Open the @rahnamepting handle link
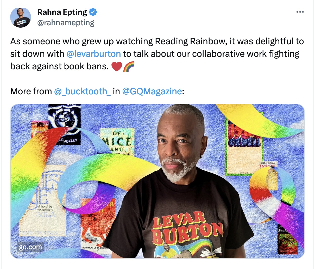The width and height of the screenshot is (315, 269). pyautogui.click(x=66, y=23)
